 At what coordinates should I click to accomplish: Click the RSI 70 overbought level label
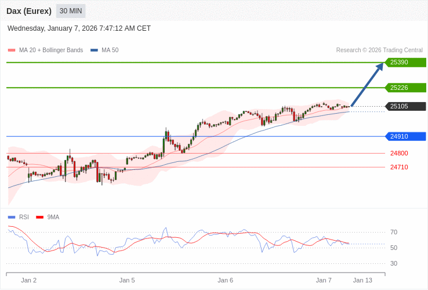tap(394, 232)
